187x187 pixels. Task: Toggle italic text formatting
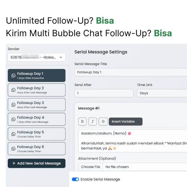(x=93, y=121)
